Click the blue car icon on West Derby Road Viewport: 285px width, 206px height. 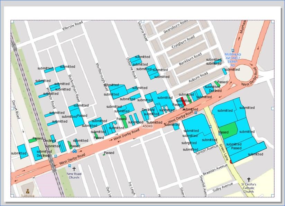[x=75, y=151]
